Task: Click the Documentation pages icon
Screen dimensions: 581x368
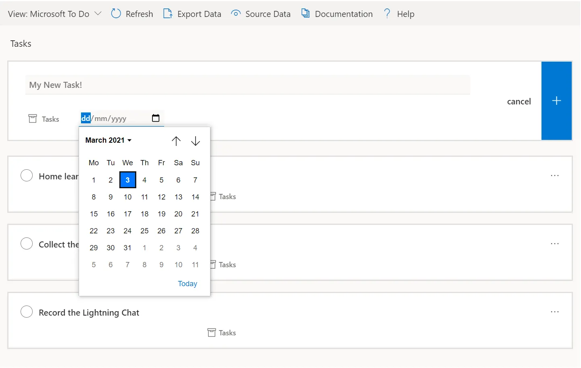Action: pos(306,13)
